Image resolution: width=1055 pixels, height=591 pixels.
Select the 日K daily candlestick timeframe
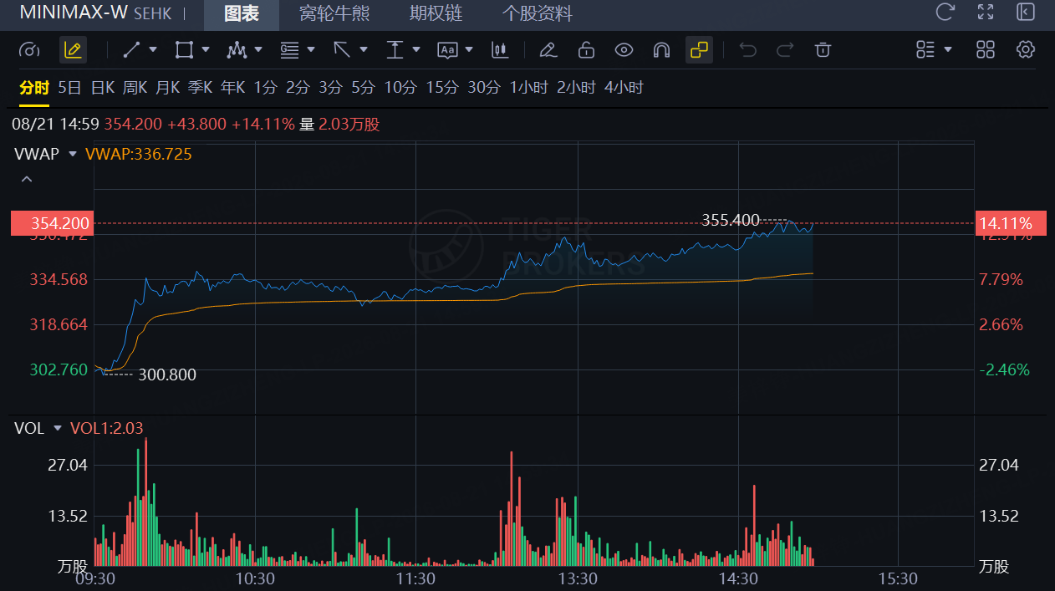pyautogui.click(x=103, y=88)
